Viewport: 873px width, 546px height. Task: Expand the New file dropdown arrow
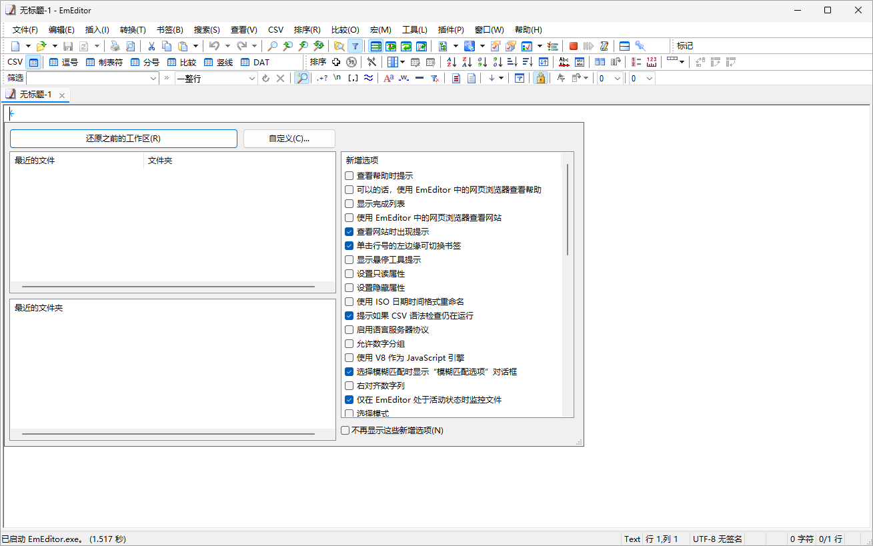[28, 46]
